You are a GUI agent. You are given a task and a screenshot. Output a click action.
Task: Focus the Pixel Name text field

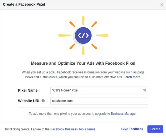pyautogui.click(x=99, y=90)
